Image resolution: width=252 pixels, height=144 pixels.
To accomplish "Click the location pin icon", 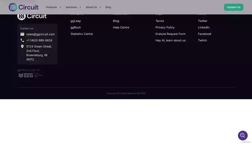I will tap(22, 46).
